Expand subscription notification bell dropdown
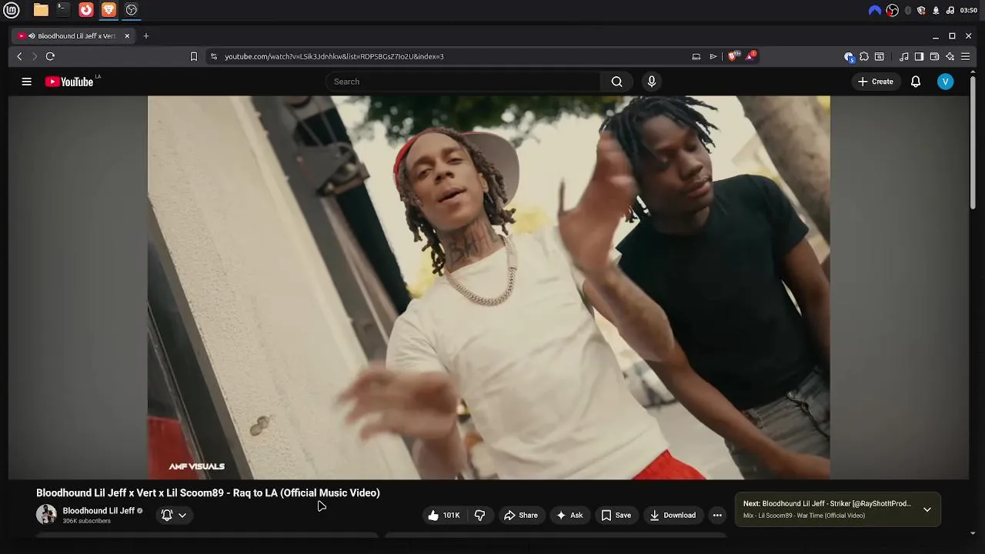985x554 pixels. point(174,516)
